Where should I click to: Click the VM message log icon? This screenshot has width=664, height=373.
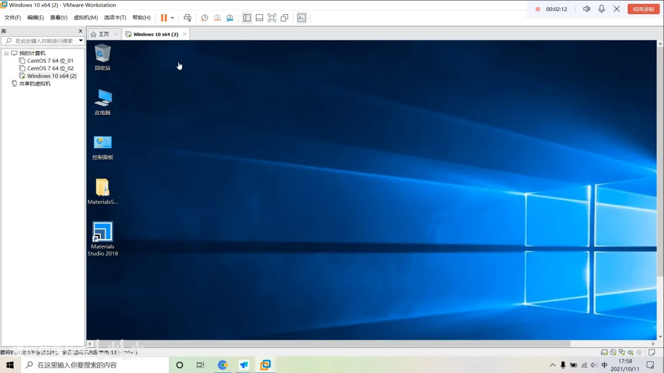[652, 352]
